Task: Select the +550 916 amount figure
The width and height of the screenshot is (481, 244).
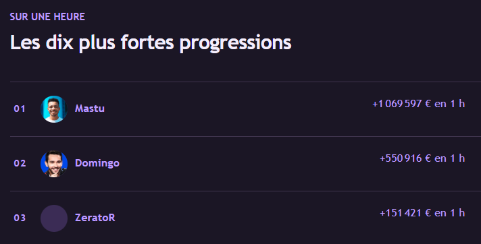Action: tap(401, 158)
